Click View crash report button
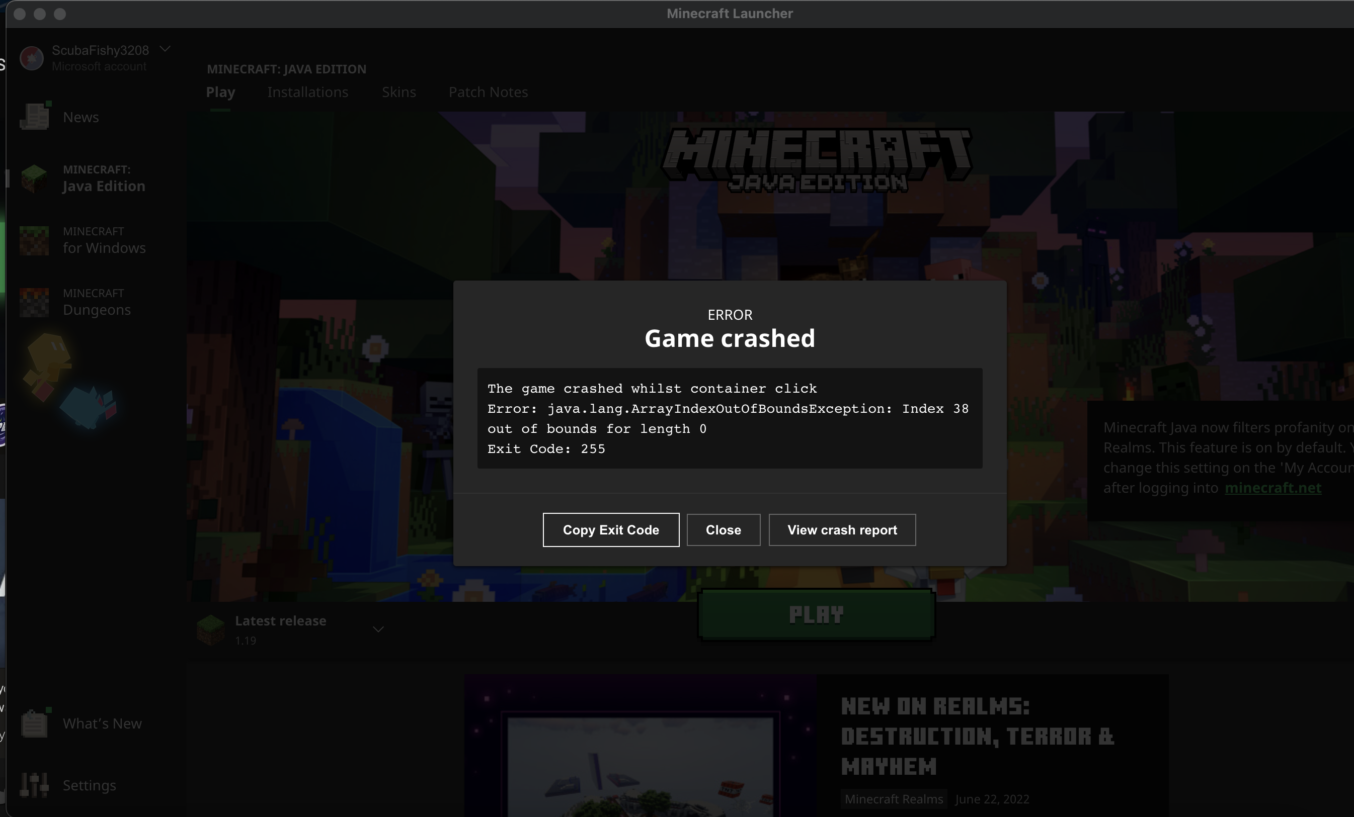 [x=842, y=530]
